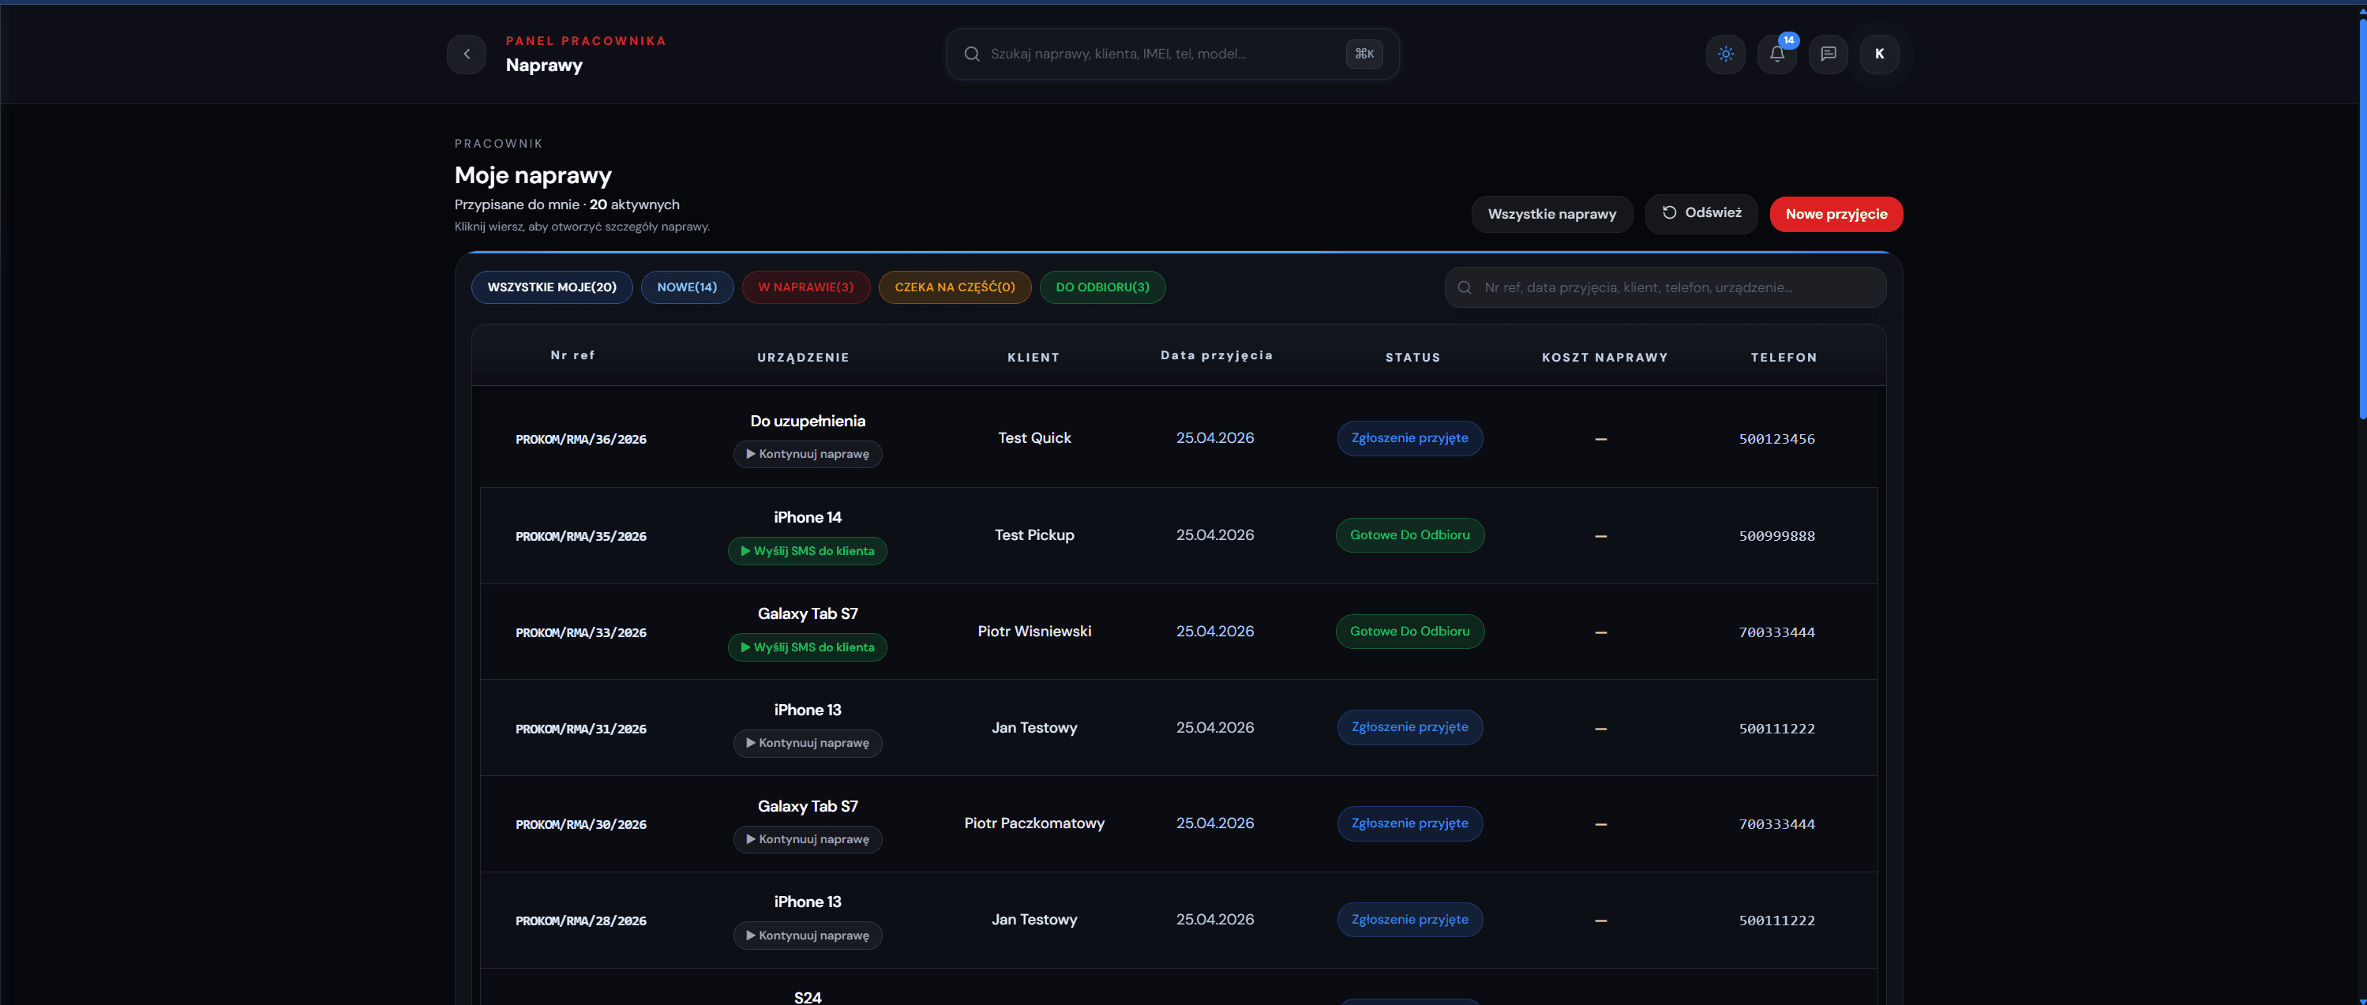Click client name Test Pickup
Viewport: 2367px width, 1005px height.
click(1034, 534)
